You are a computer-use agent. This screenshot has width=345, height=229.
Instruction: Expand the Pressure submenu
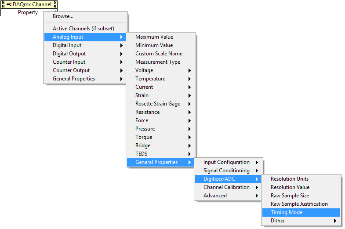161,129
